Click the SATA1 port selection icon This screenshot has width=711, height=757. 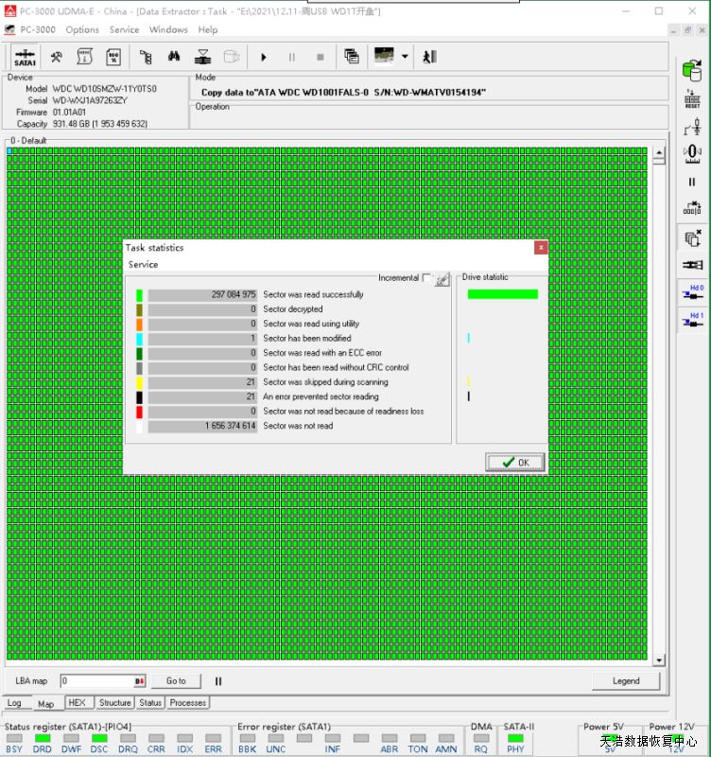(26, 57)
